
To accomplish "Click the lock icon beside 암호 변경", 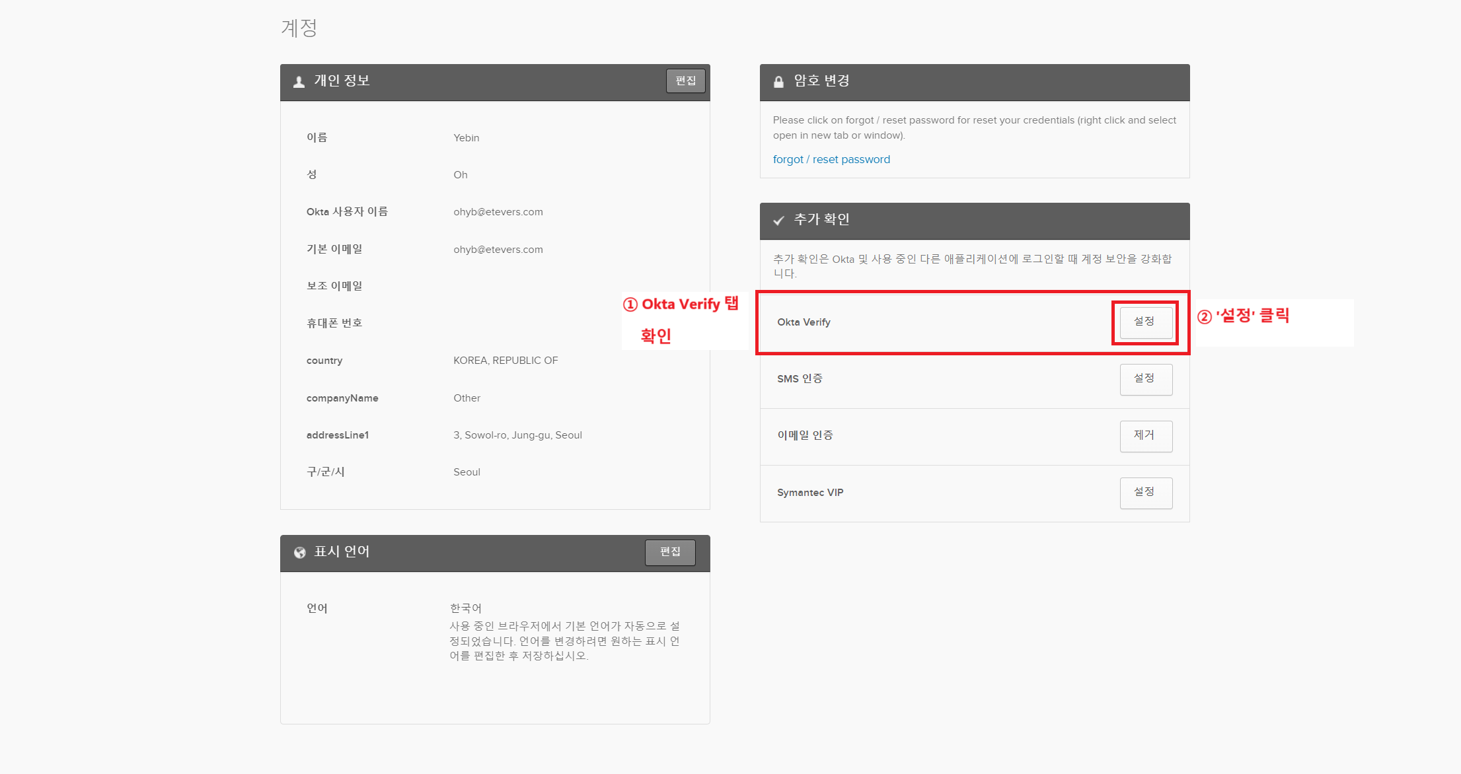I will click(778, 82).
